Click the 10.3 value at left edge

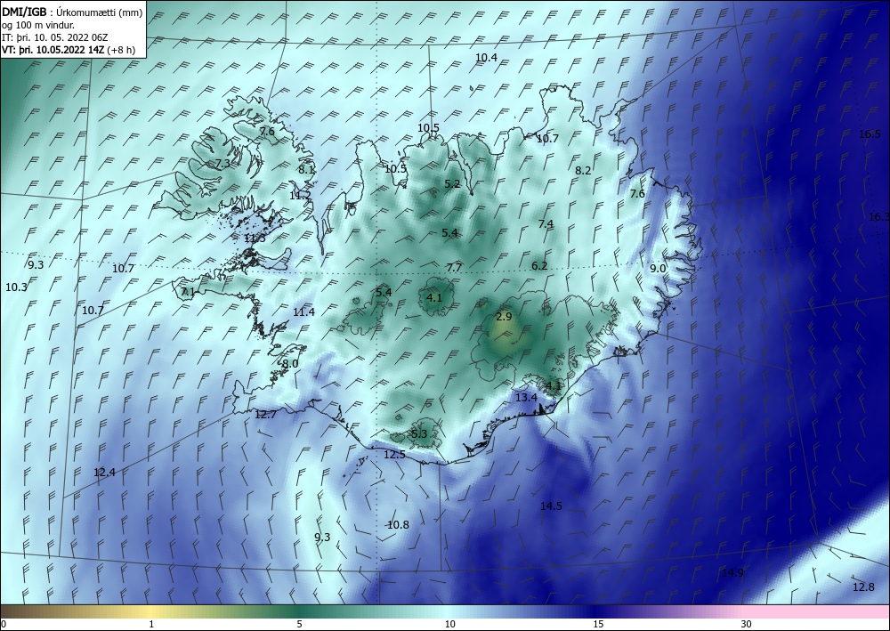pyautogui.click(x=16, y=287)
